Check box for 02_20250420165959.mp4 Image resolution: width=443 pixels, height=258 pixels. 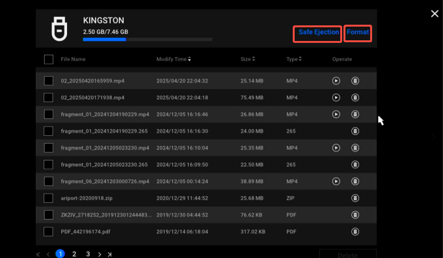pyautogui.click(x=49, y=81)
